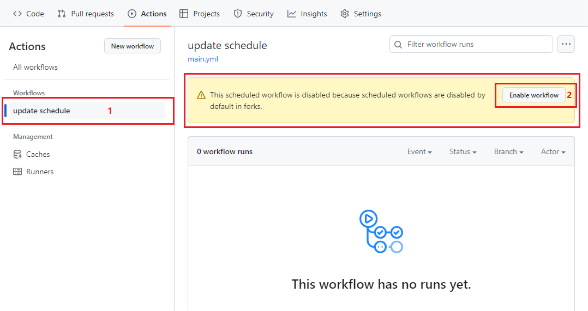Click the Runners server icon
The width and height of the screenshot is (588, 311).
click(17, 172)
